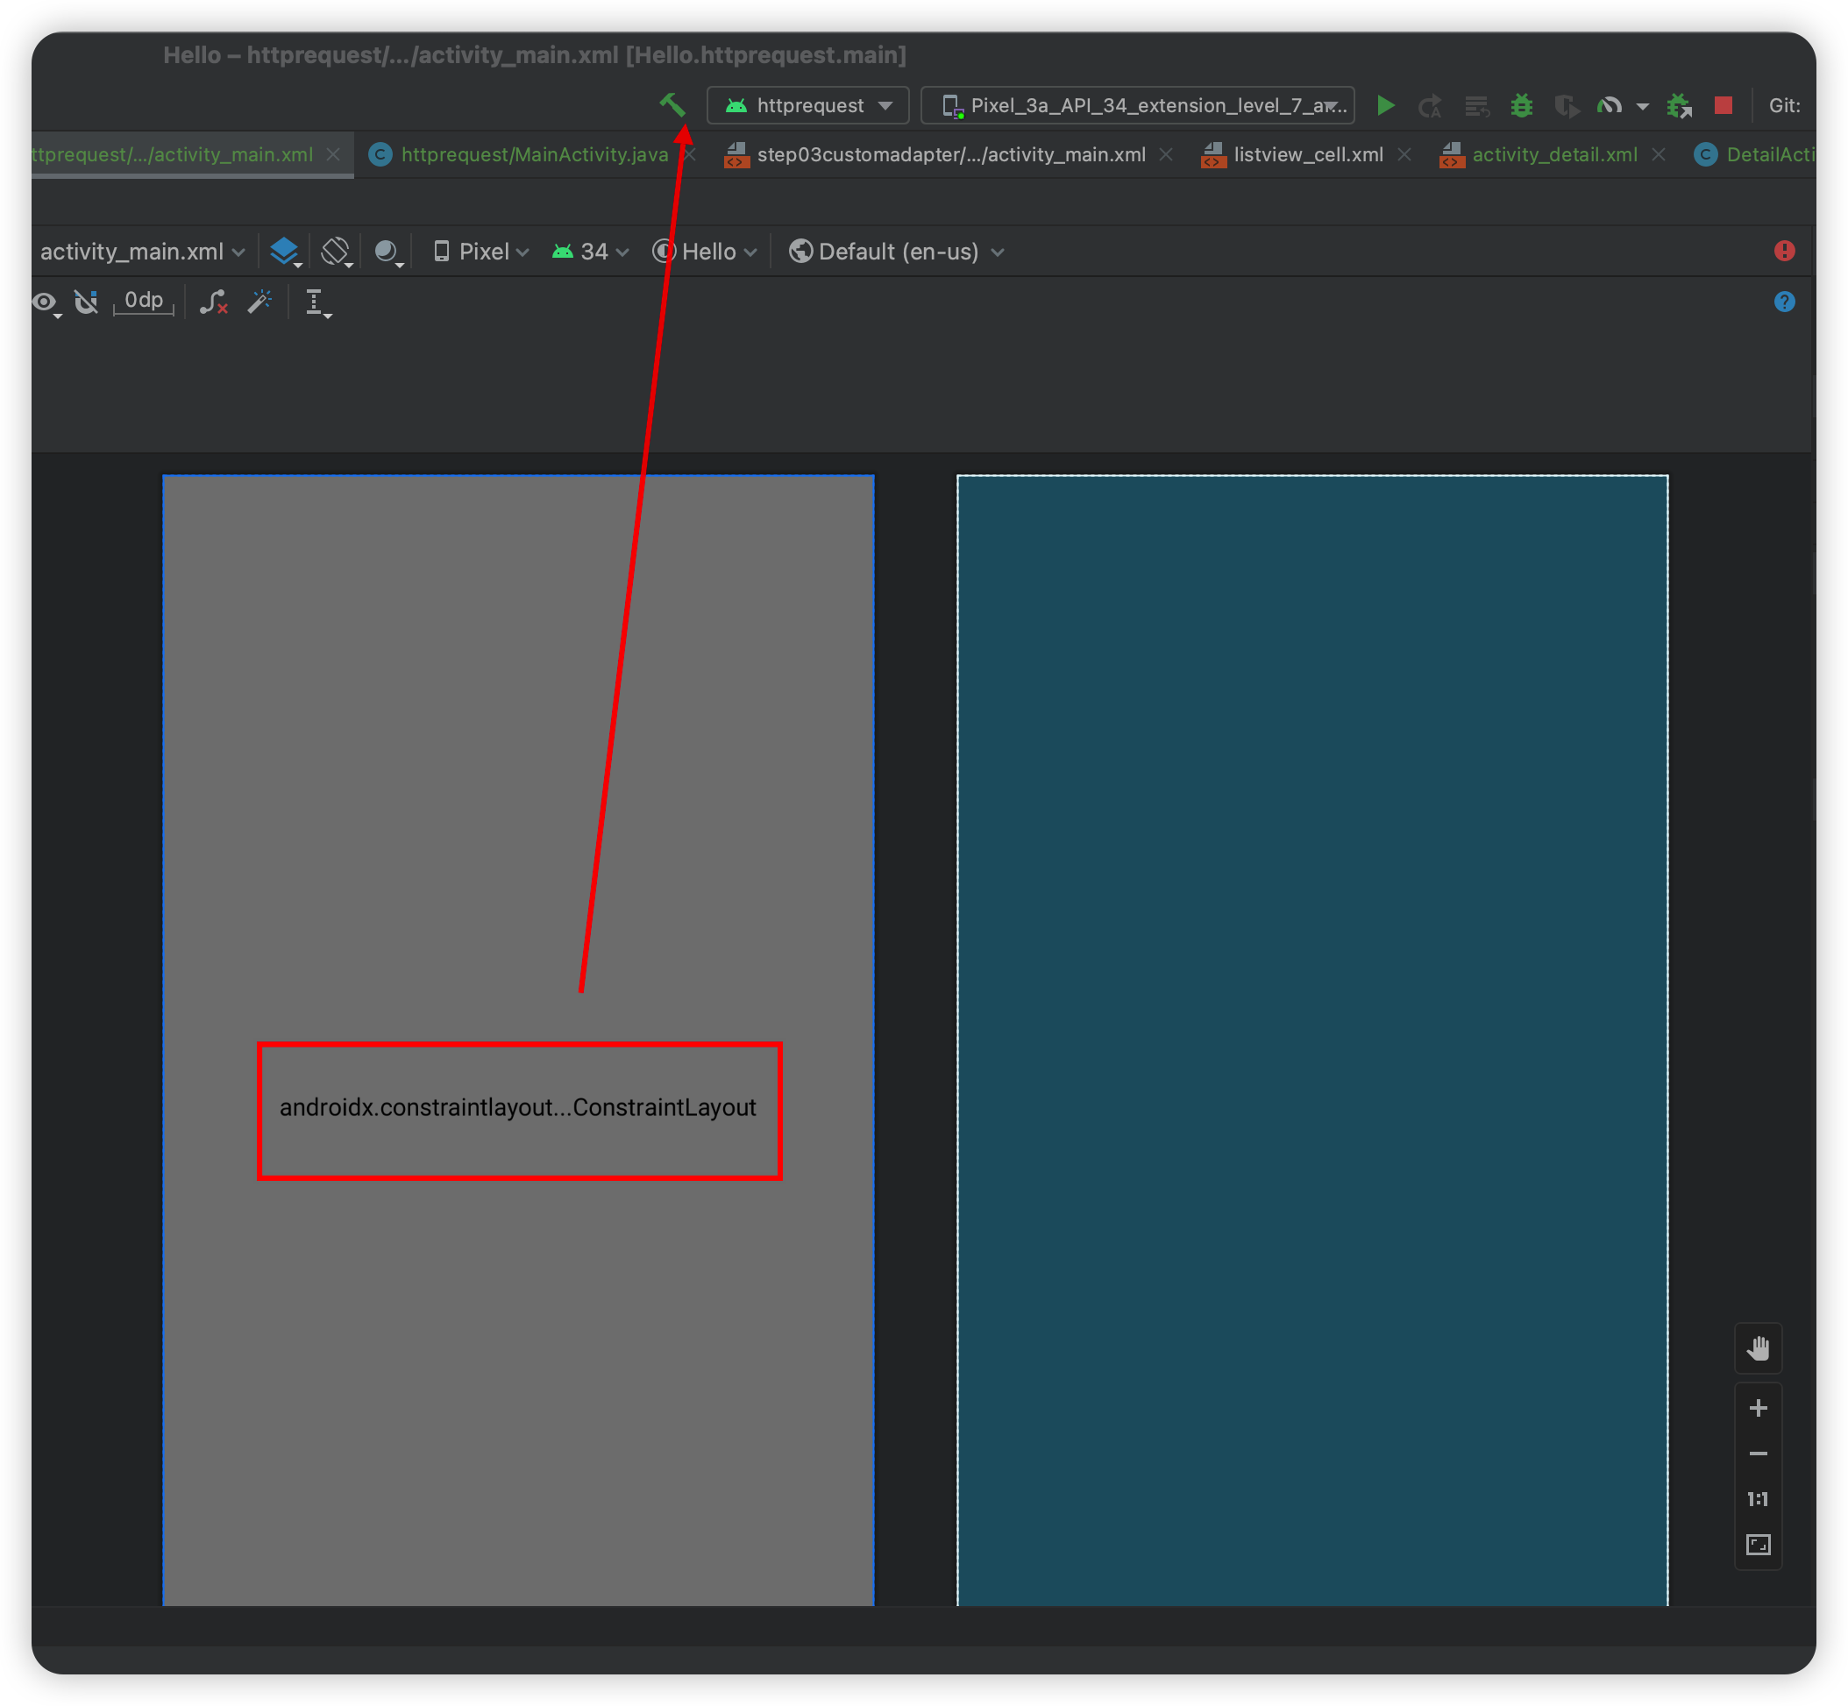Select the pan hand tool

pos(1758,1348)
